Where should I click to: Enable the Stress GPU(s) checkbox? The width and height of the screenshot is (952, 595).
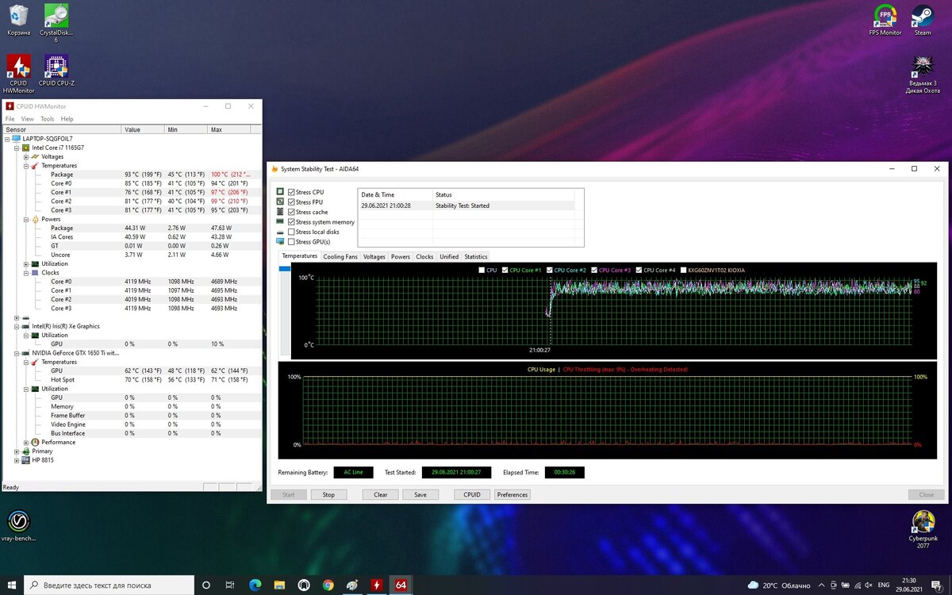pyautogui.click(x=290, y=241)
